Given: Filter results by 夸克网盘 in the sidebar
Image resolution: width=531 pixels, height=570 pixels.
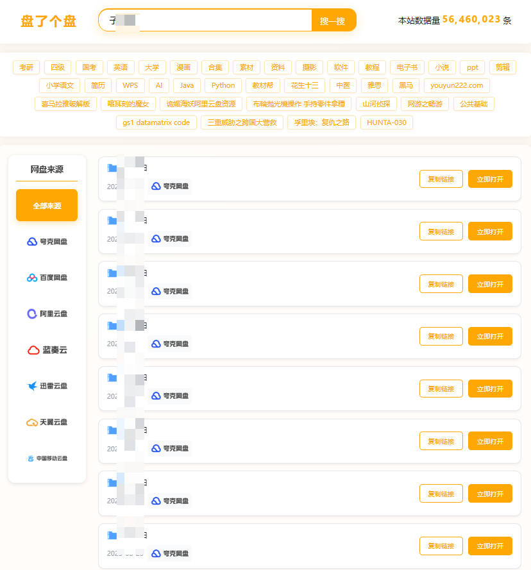Looking at the screenshot, I should 46,242.
